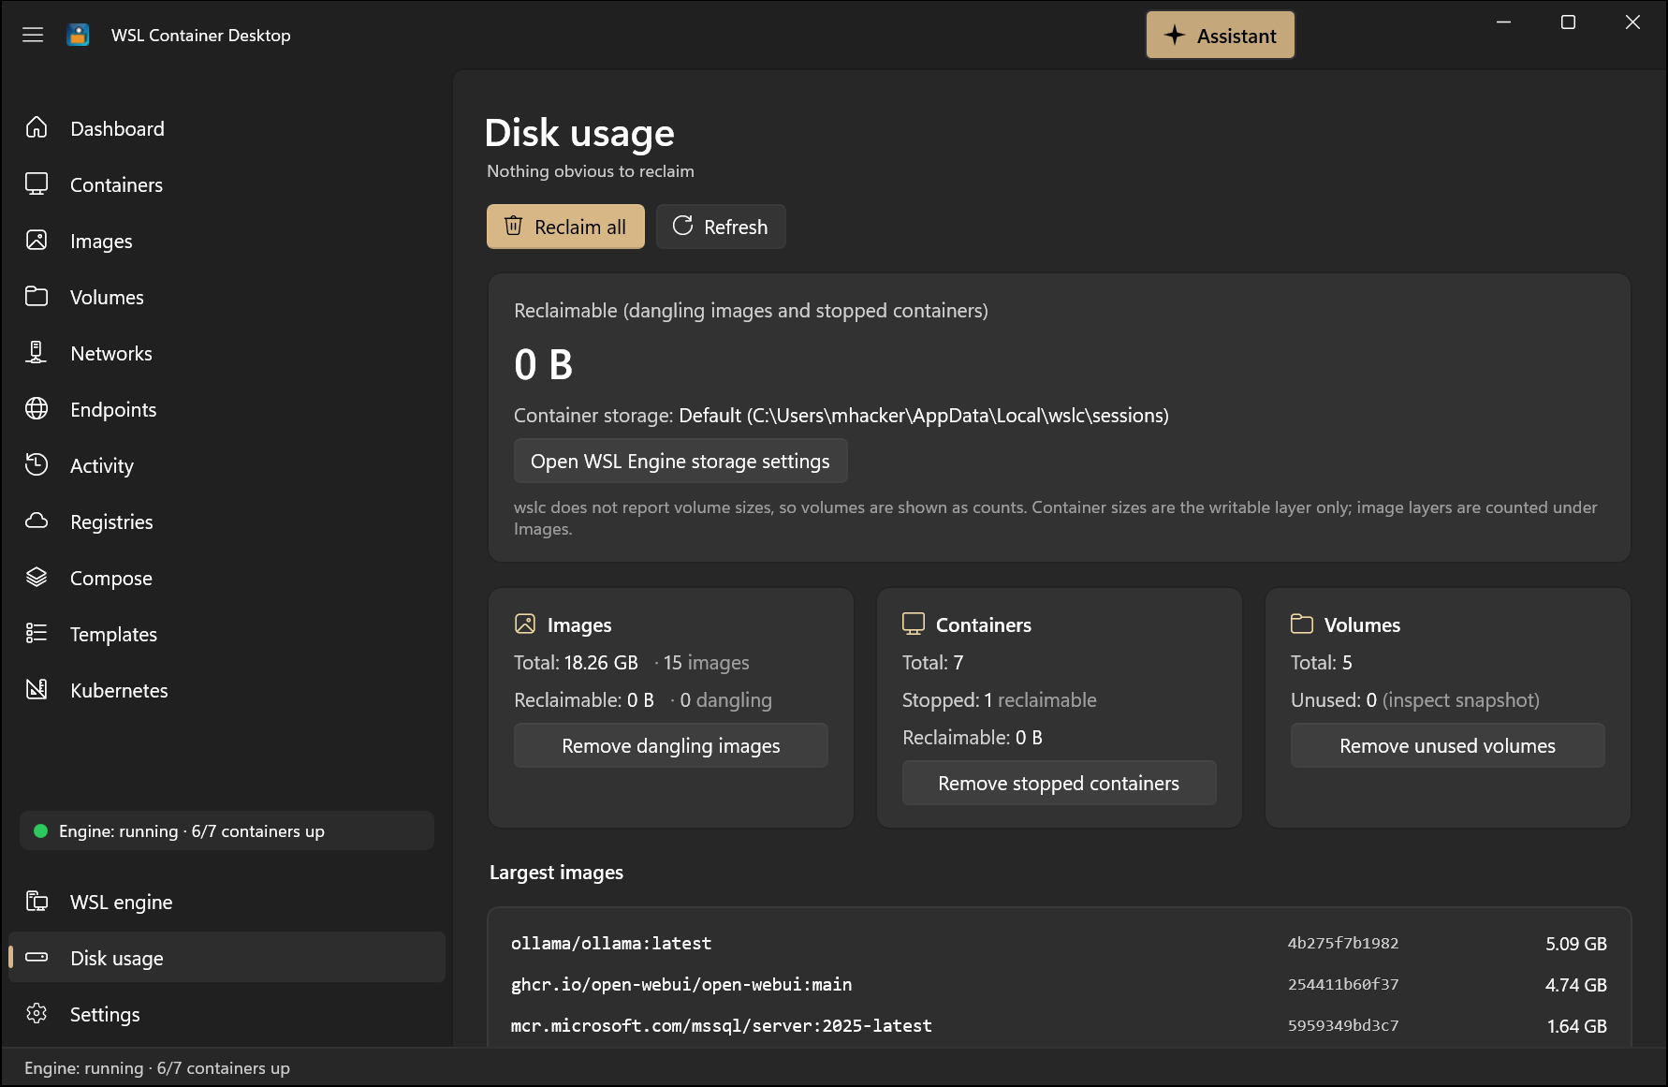The height and width of the screenshot is (1087, 1668).
Task: Click the Images card header icon
Action: tap(525, 624)
